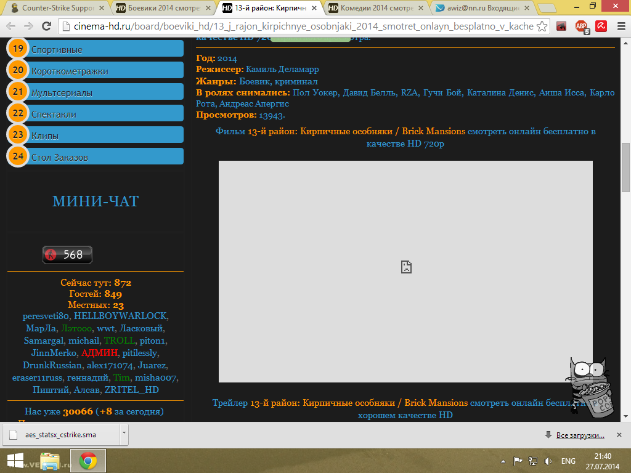Close the 13-й район tab

pyautogui.click(x=314, y=7)
